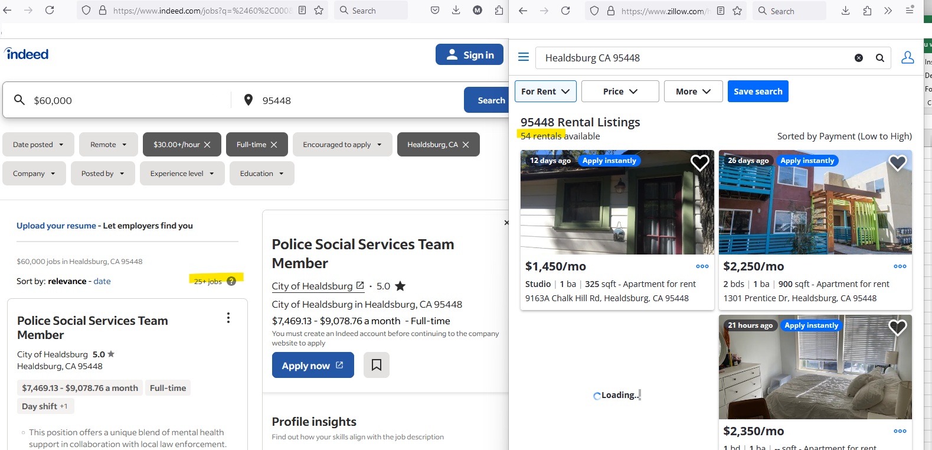Click Apply instantly on 21 hours ago listing
This screenshot has height=450, width=932.
click(812, 325)
